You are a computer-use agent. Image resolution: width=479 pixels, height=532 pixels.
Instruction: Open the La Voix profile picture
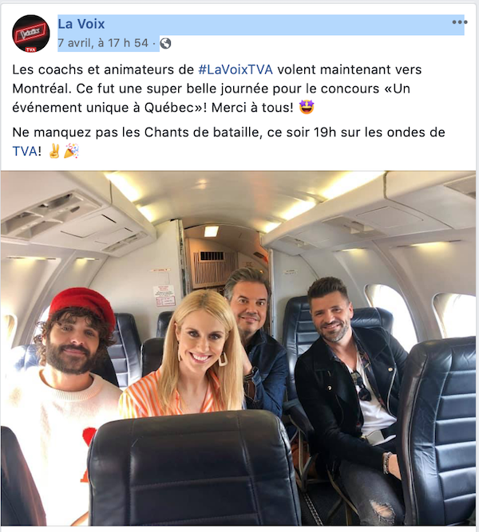pos(31,33)
